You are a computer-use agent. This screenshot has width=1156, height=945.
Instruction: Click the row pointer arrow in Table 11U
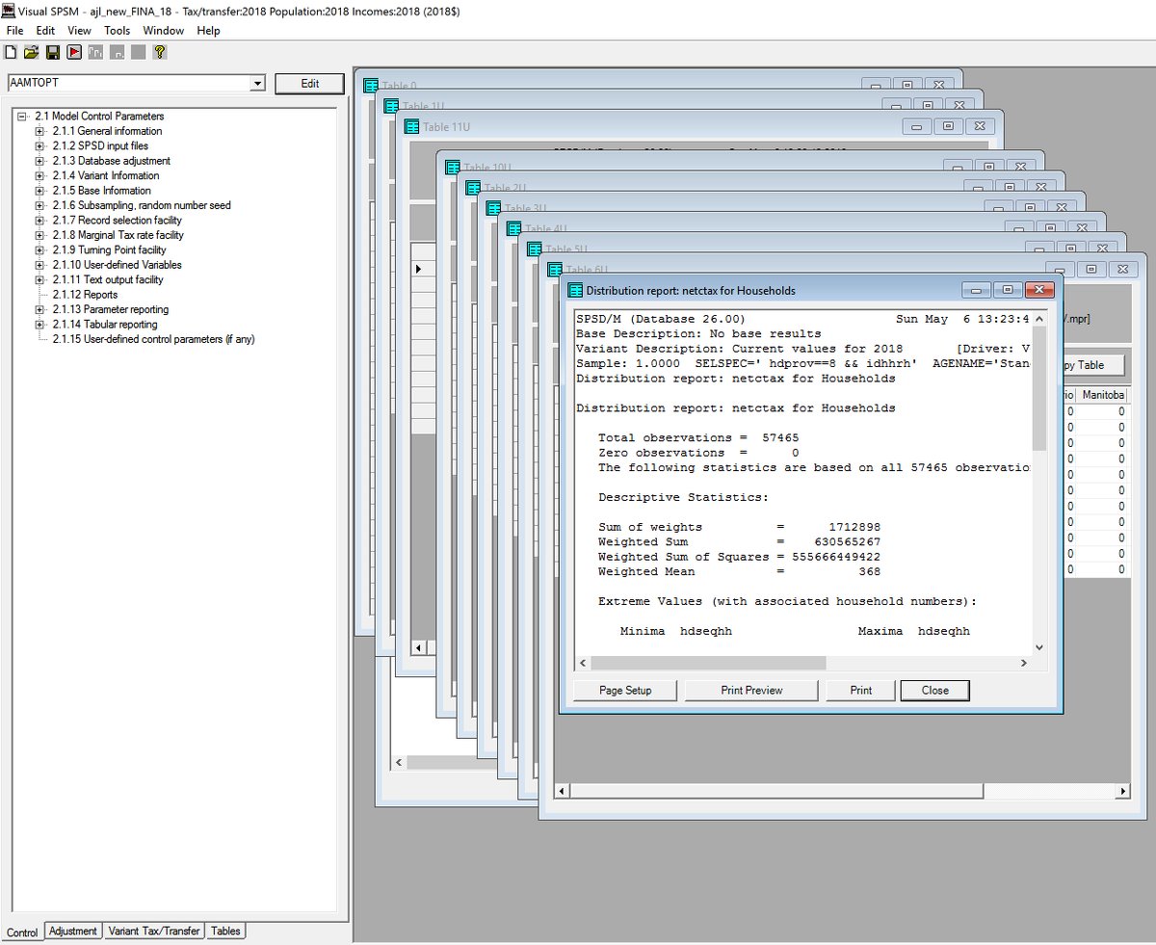coord(418,269)
